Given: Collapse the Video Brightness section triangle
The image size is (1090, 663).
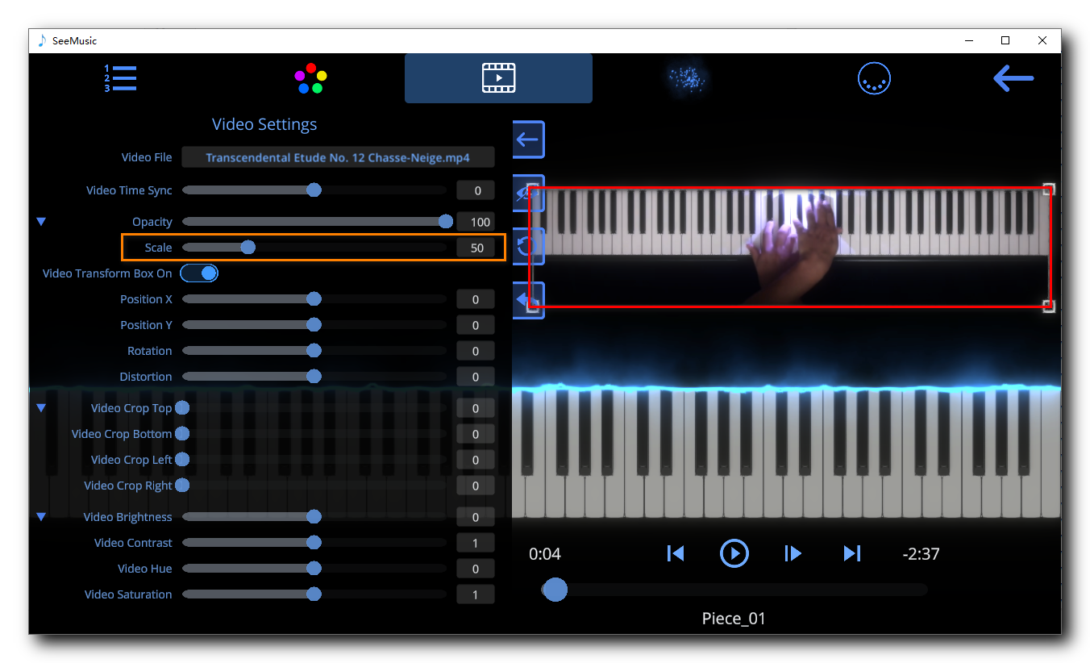Looking at the screenshot, I should (41, 516).
